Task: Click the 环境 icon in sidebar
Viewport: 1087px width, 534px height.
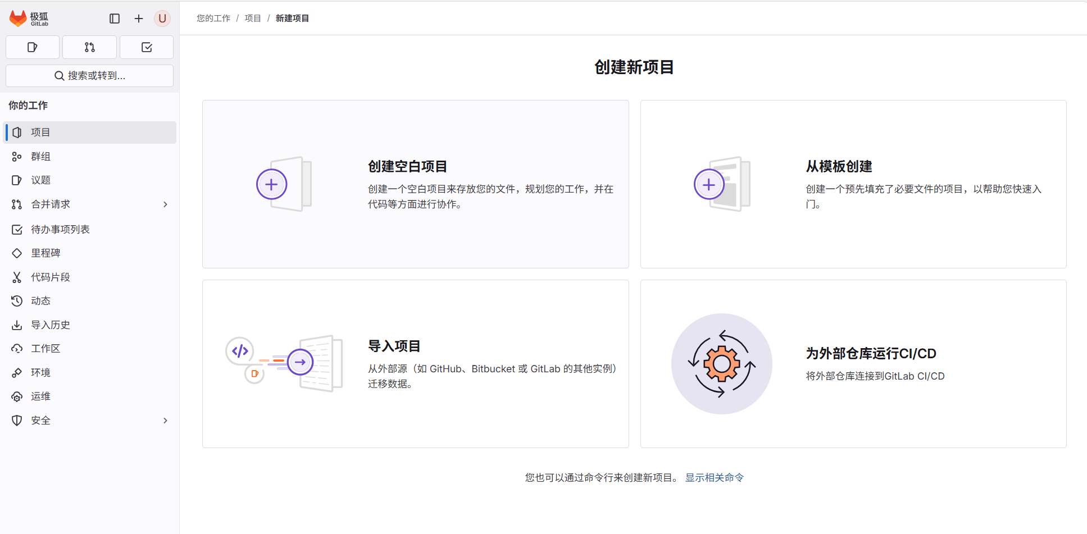Action: click(x=17, y=373)
